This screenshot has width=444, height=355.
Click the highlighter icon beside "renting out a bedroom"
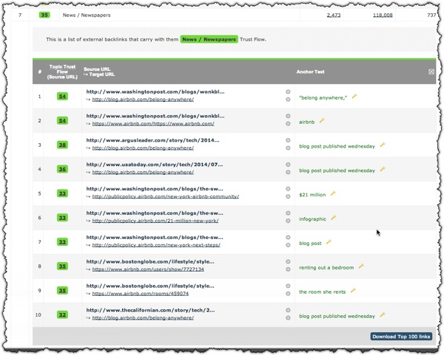click(363, 266)
